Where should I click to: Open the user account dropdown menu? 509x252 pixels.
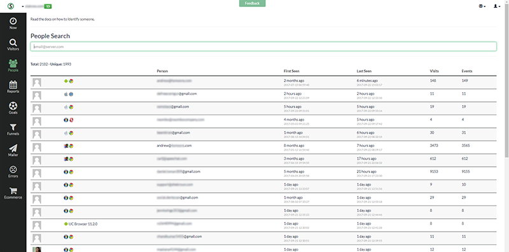tap(497, 6)
